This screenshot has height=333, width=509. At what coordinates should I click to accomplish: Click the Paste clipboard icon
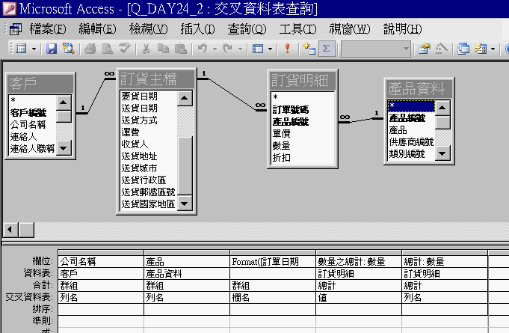tap(180, 49)
